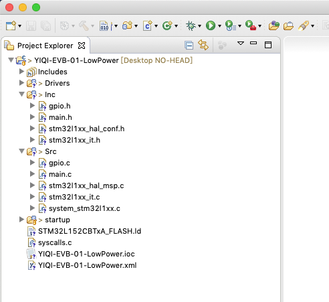This screenshot has height=302, width=329.
Task: Select stm32l1xx_it.c file
Action: point(74,197)
